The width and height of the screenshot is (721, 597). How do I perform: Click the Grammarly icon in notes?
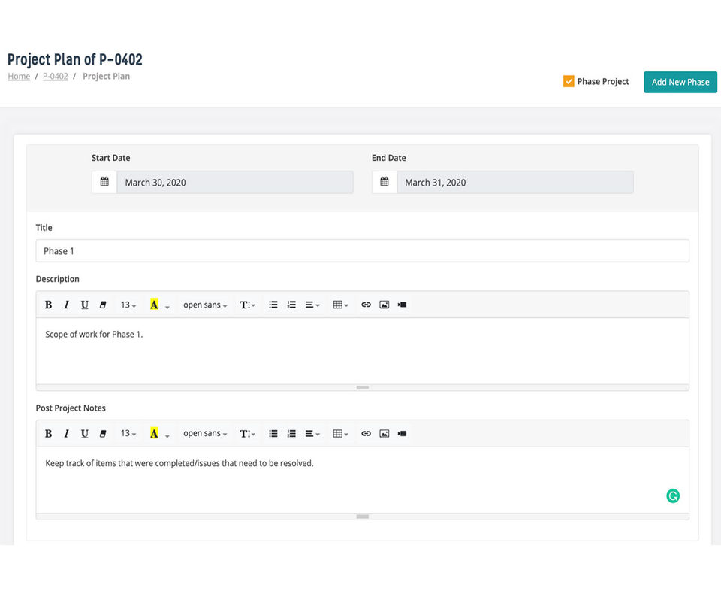[673, 495]
